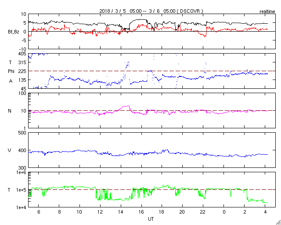Click the "100" tick on the N axis
The width and height of the screenshot is (281, 225).
coord(23,94)
